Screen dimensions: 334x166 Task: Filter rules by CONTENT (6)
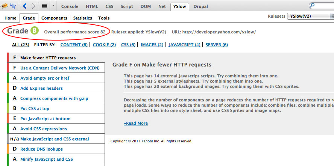coord(74,45)
